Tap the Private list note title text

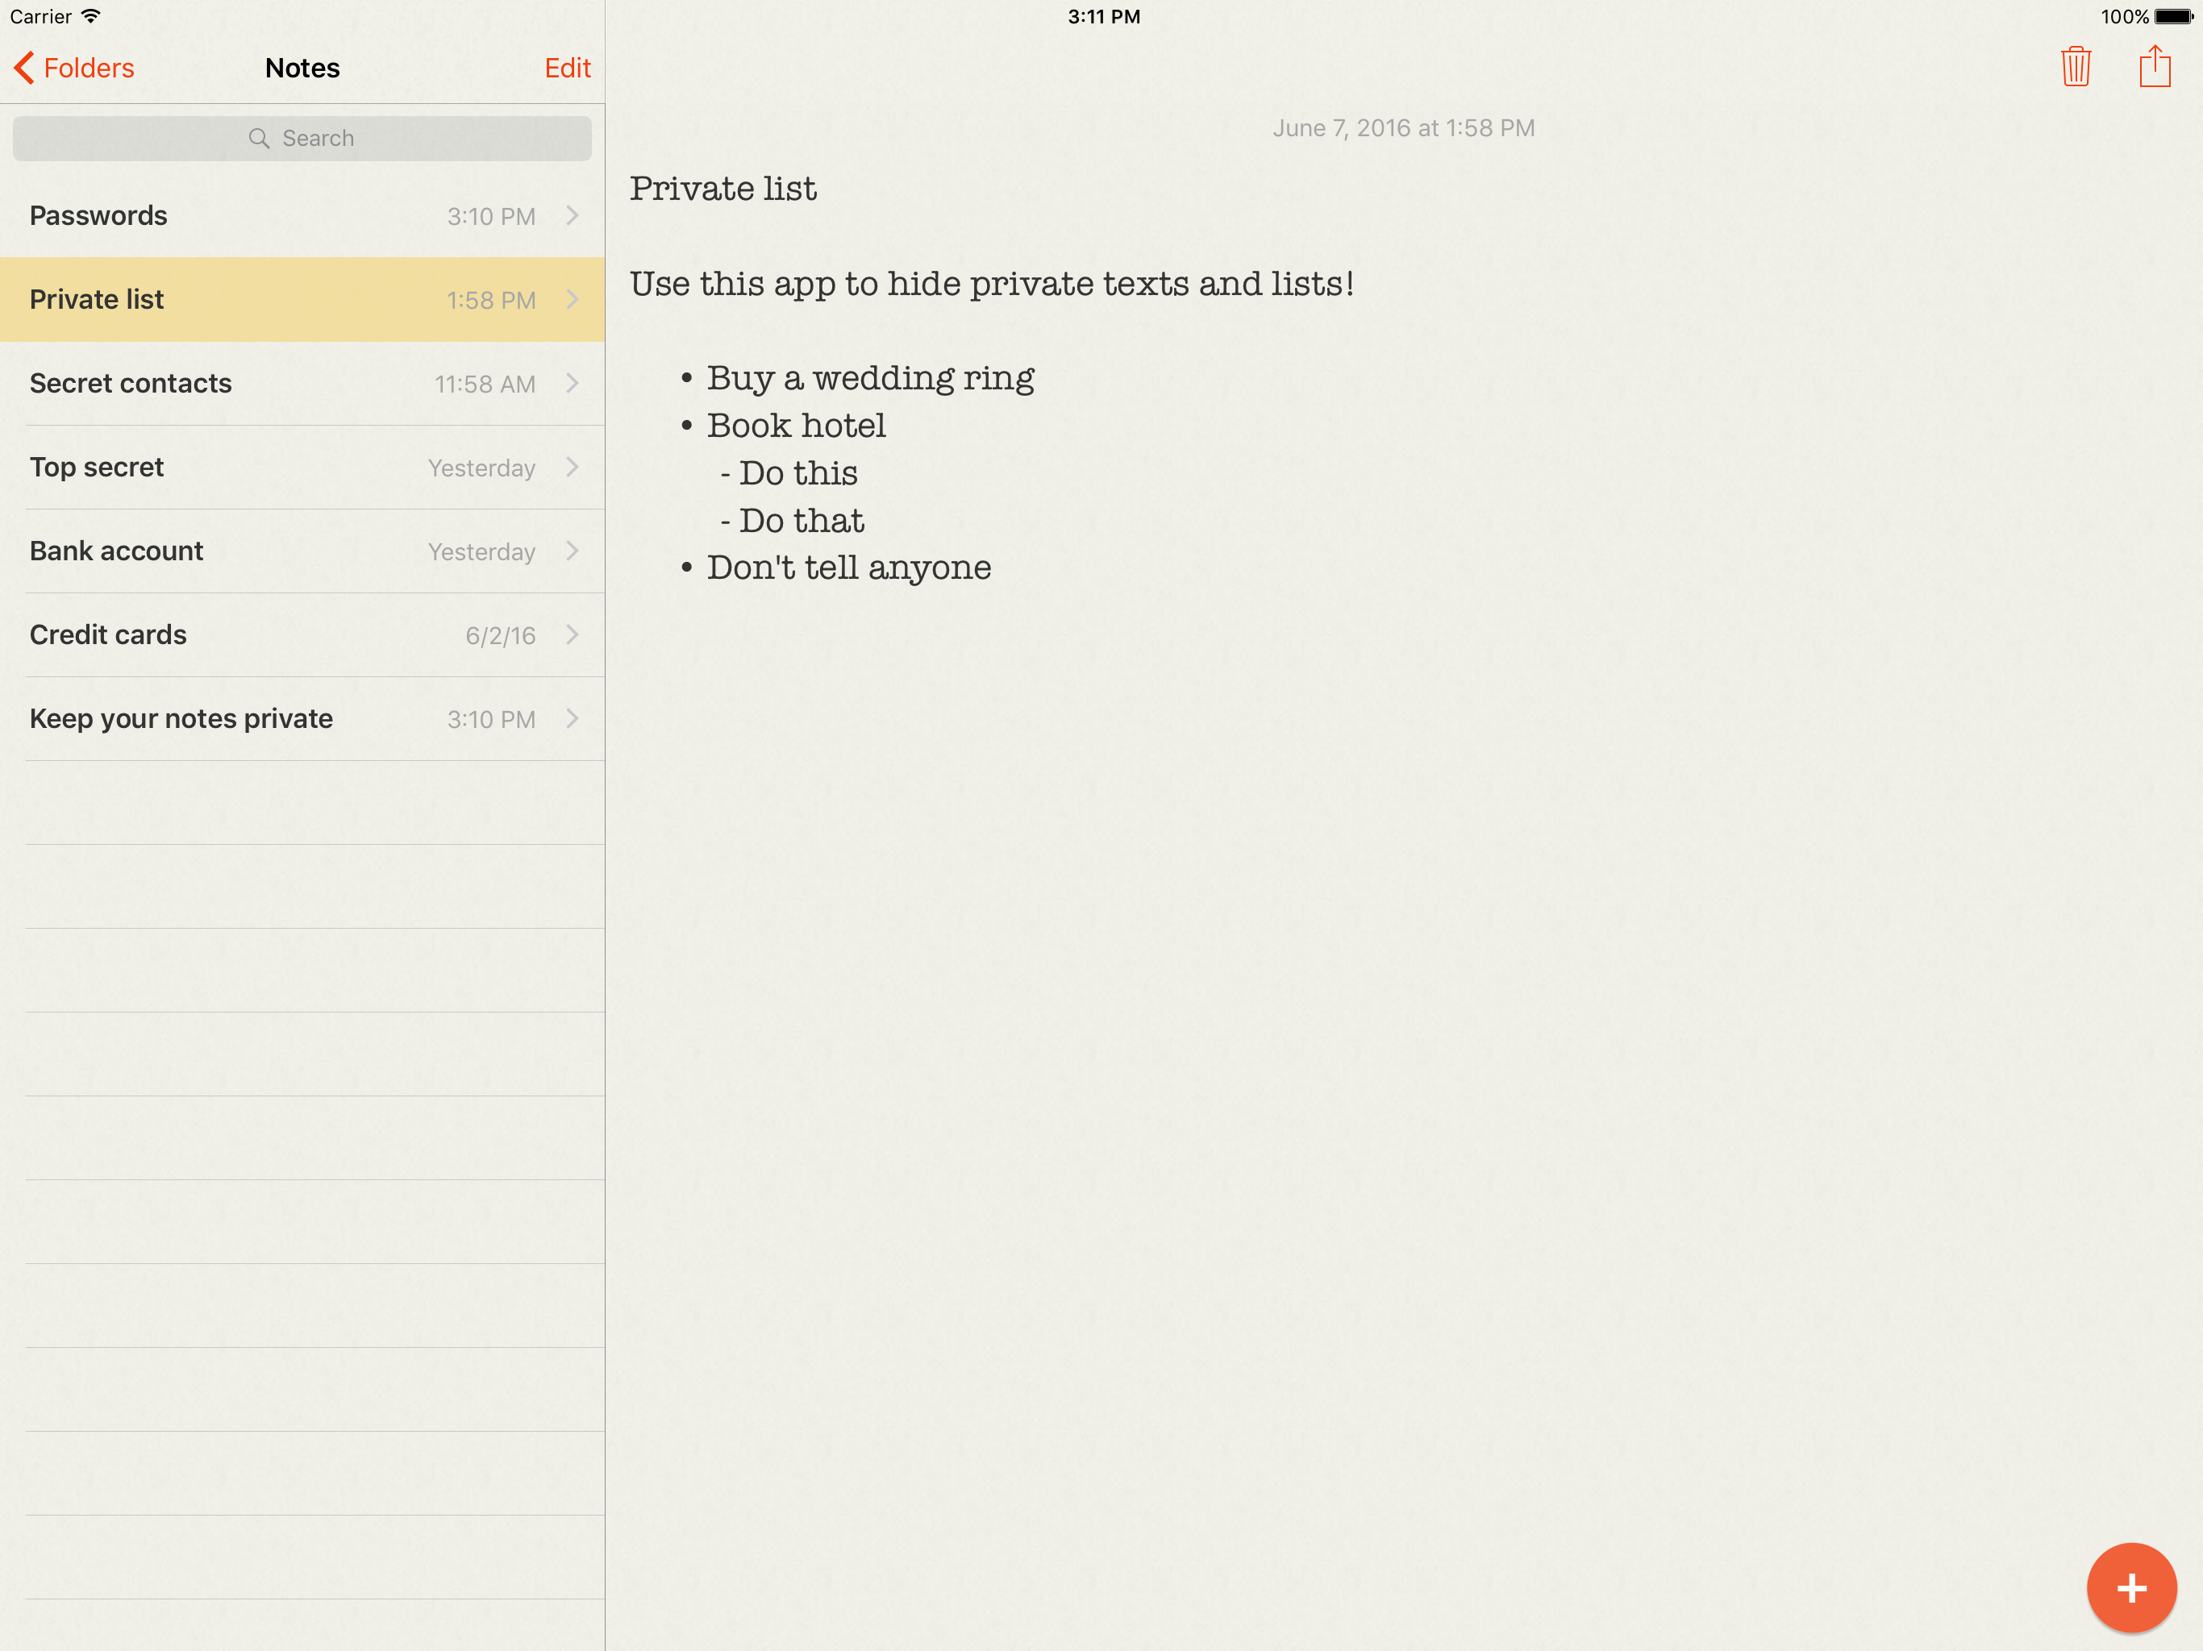722,189
